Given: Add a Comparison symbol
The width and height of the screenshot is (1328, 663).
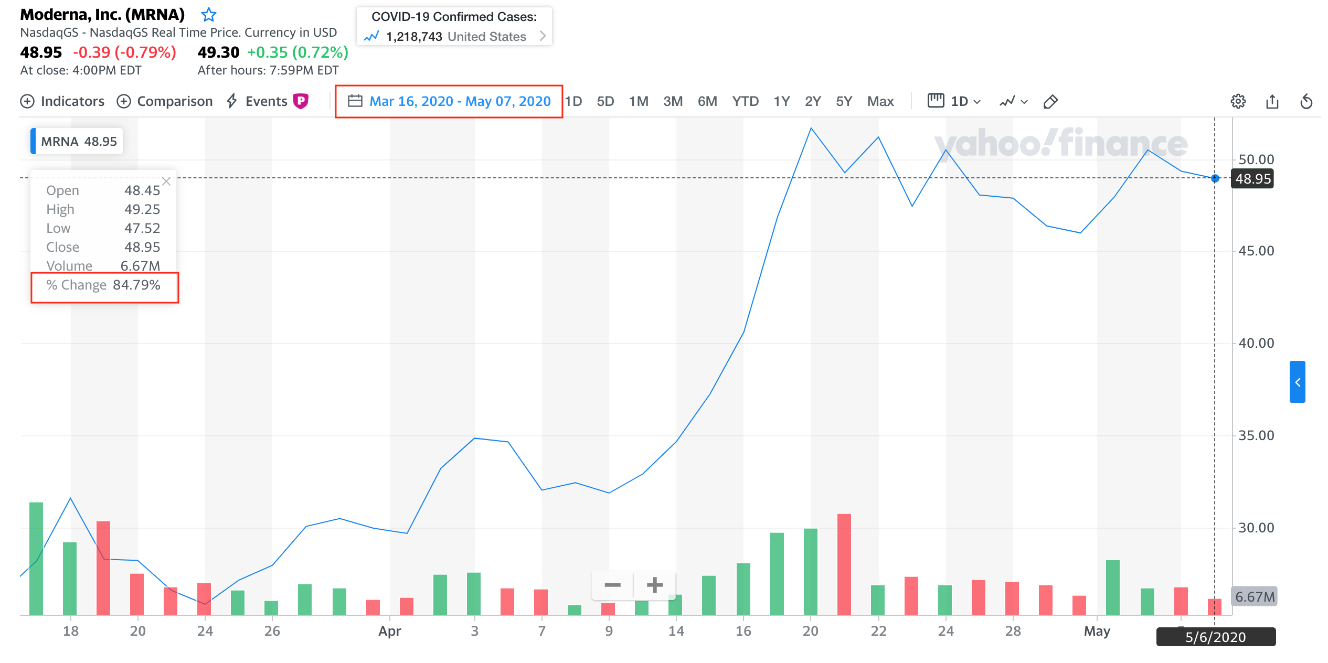Looking at the screenshot, I should (164, 101).
